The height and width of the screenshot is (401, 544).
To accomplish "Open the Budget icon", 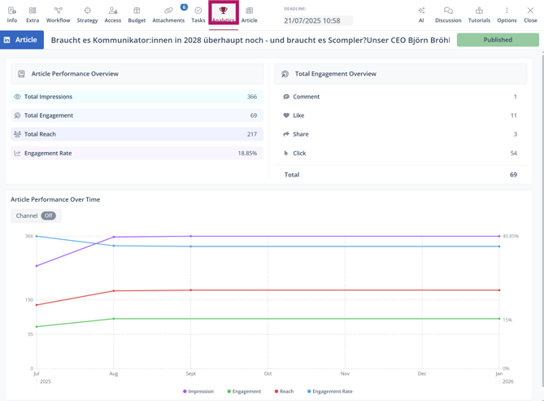I will (137, 14).
